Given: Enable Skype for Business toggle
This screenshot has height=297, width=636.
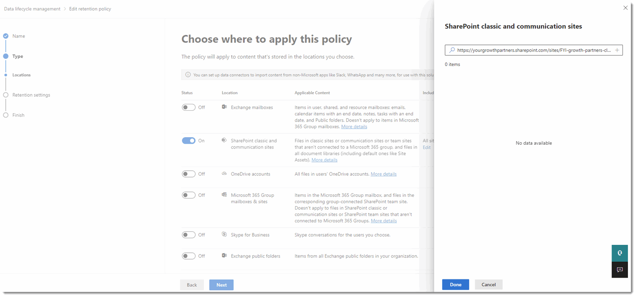Looking at the screenshot, I should tap(189, 235).
